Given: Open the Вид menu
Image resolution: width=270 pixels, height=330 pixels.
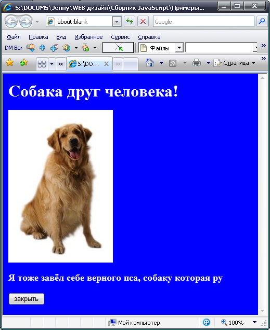Looking at the screenshot, I should (x=61, y=37).
